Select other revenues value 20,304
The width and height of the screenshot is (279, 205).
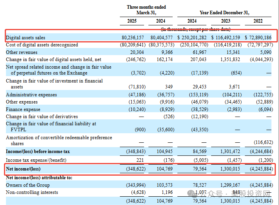click(137, 52)
